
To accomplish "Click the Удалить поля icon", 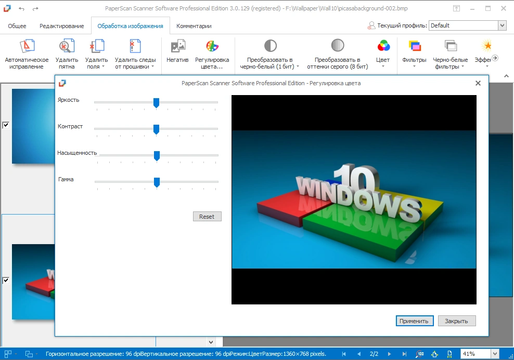I will click(97, 46).
